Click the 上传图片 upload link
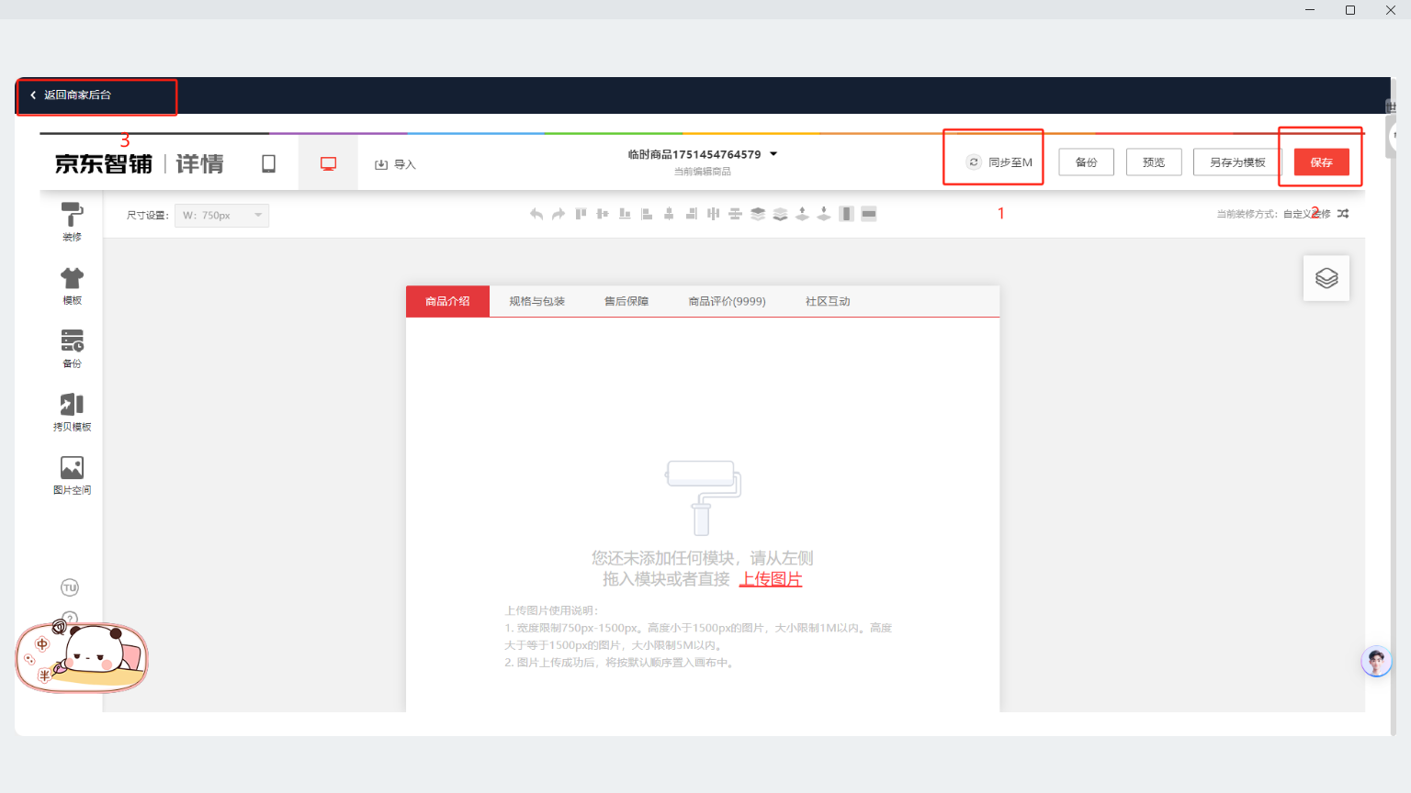The image size is (1411, 793). 771,579
